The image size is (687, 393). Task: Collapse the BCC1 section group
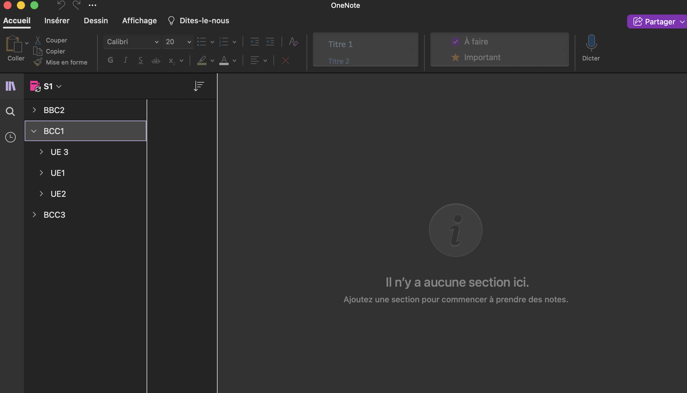pyautogui.click(x=34, y=131)
